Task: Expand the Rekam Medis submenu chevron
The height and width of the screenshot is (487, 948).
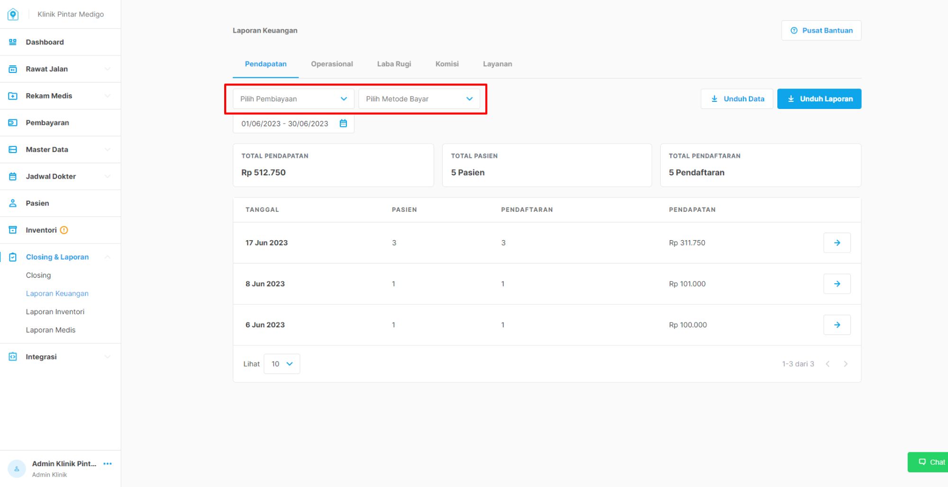Action: click(108, 96)
